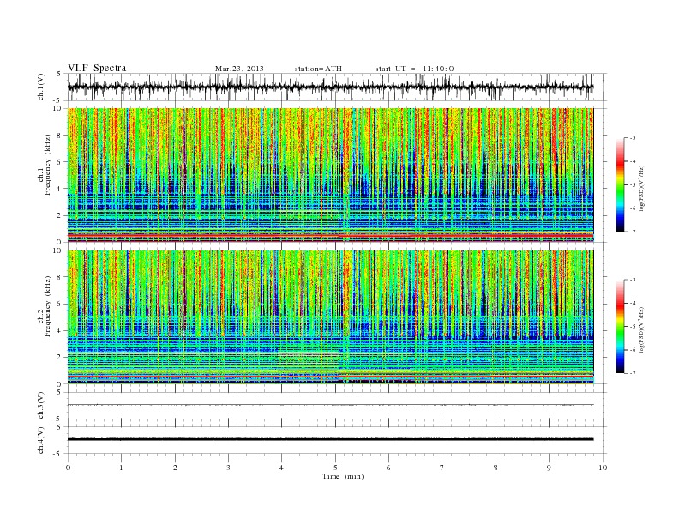
Task: Select the "Mar.23, 2013" date label
Action: [x=239, y=69]
